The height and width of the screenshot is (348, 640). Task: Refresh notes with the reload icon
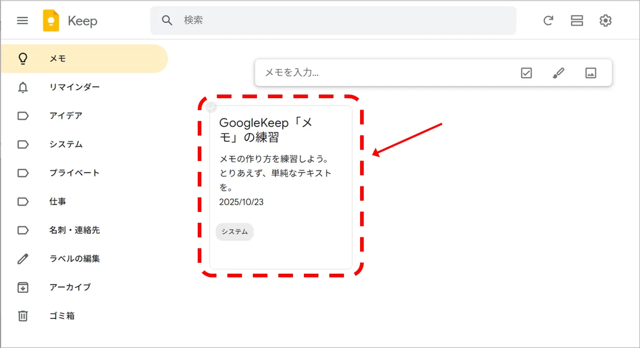(x=548, y=21)
